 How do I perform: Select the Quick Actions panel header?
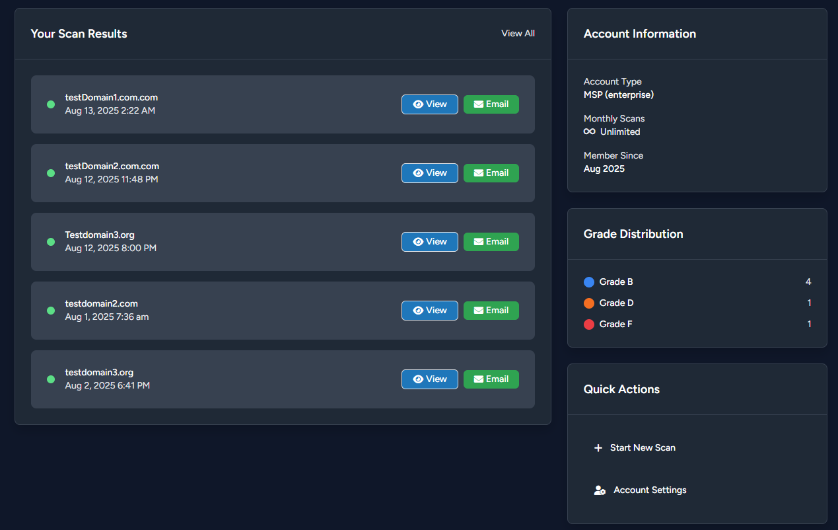point(621,389)
